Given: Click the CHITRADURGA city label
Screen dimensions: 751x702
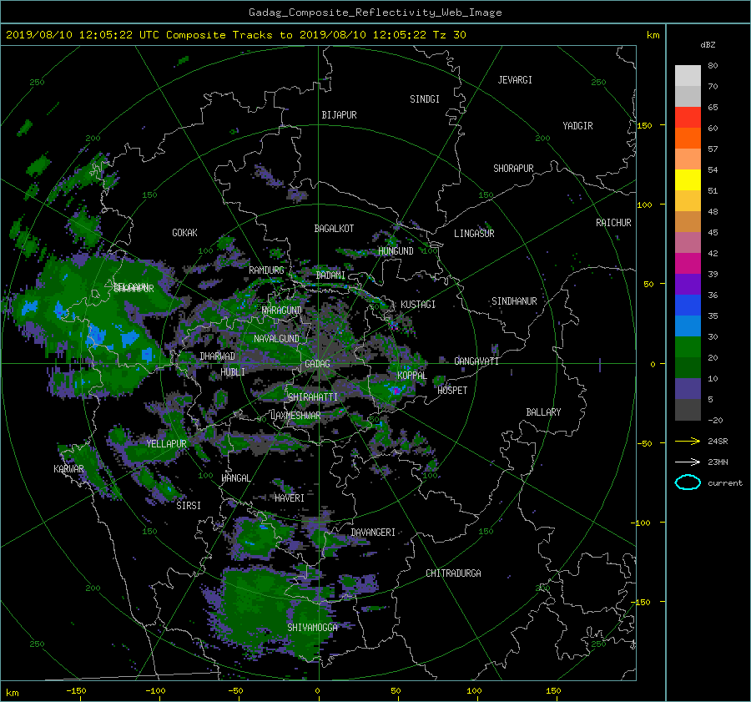Looking at the screenshot, I should coord(453,573).
